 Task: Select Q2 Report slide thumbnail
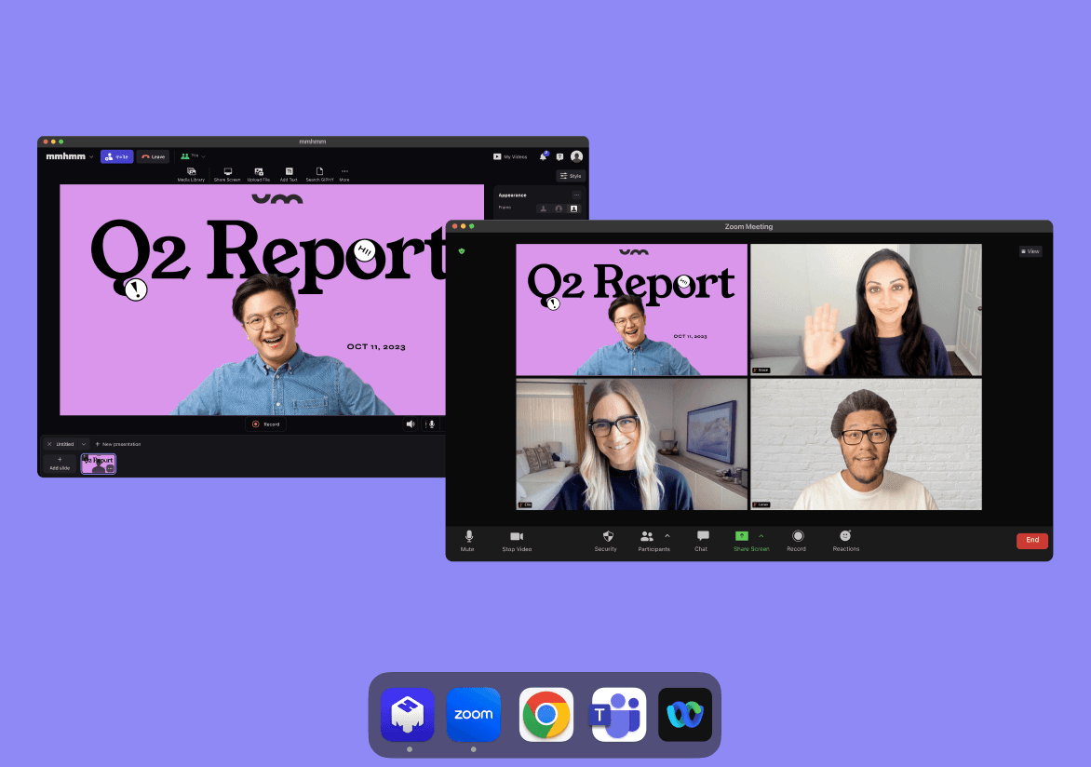coord(99,464)
